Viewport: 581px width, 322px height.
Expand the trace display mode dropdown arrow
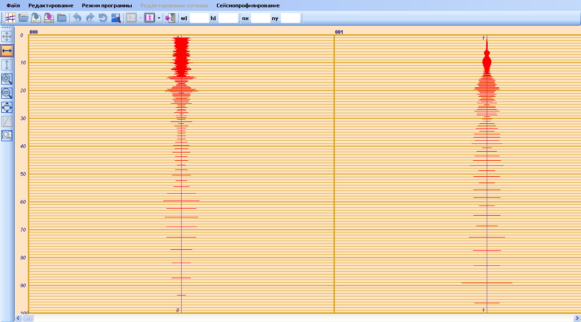pyautogui.click(x=159, y=18)
